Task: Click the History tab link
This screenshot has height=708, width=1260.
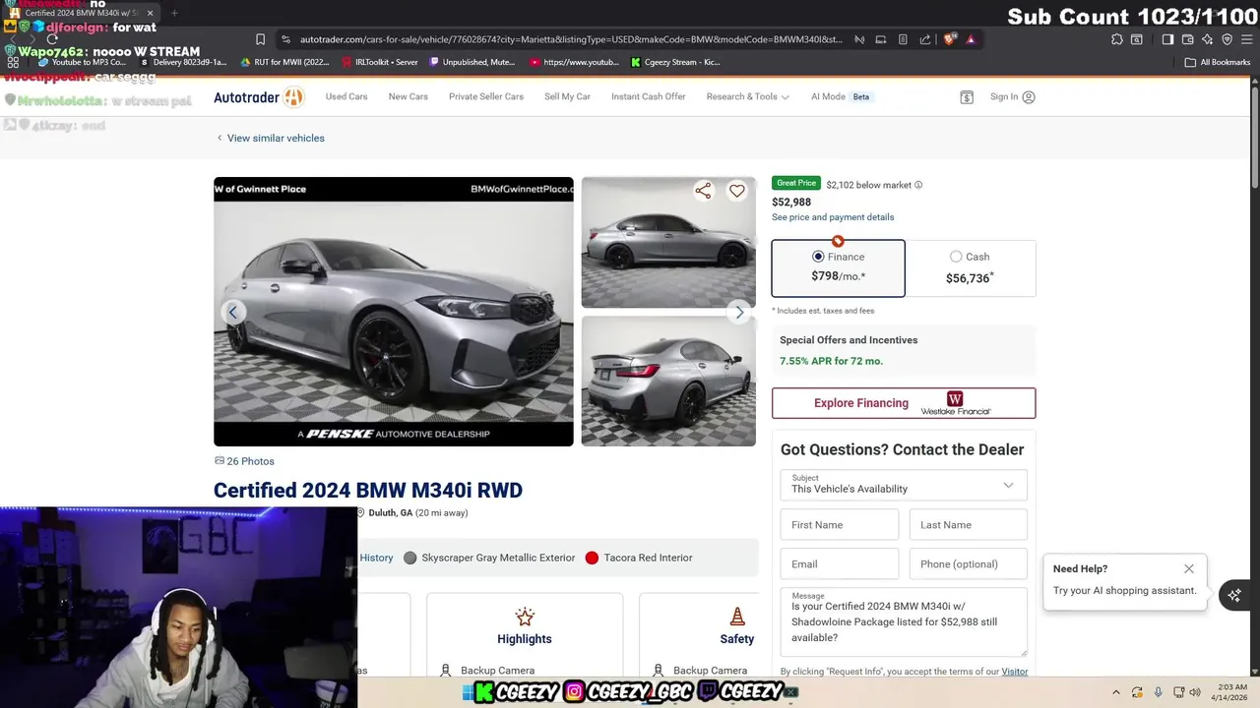Action: pyautogui.click(x=376, y=558)
